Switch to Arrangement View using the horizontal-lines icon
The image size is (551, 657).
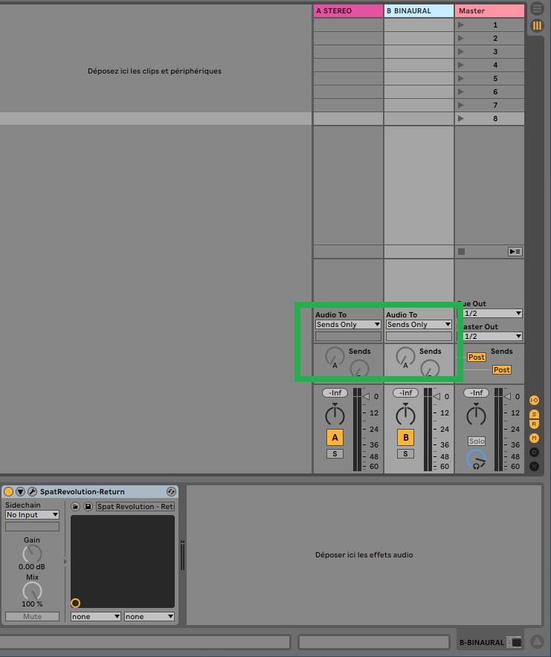537,9
